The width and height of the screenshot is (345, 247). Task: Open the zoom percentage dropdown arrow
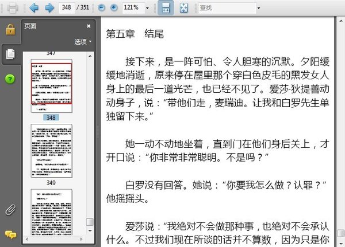click(x=147, y=8)
